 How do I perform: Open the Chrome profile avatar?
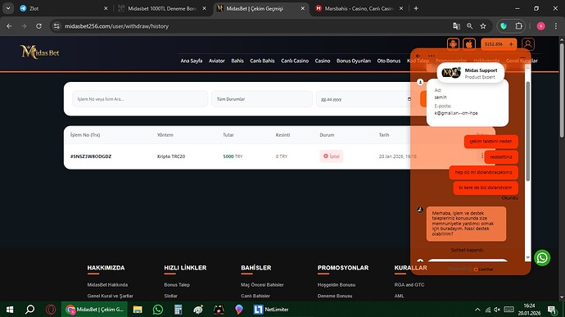click(540, 26)
